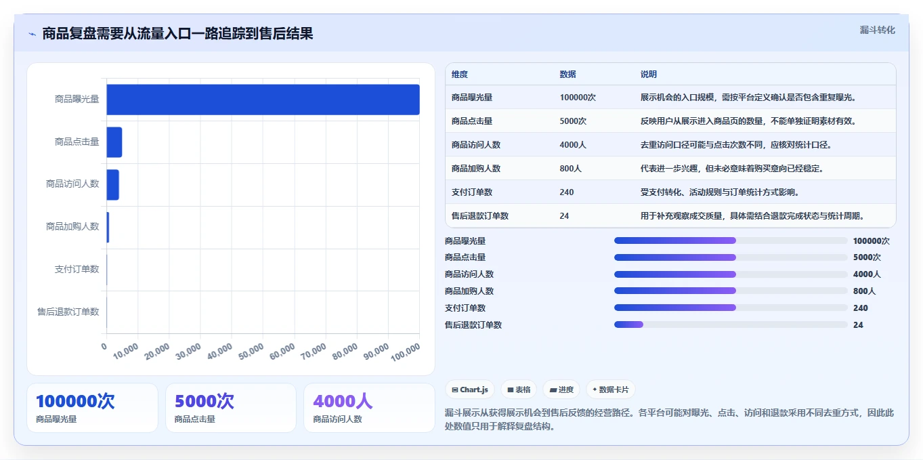Screen dimensions: 923x460
Task: Click the 100000次 value beside the progress bar
Action: point(872,241)
